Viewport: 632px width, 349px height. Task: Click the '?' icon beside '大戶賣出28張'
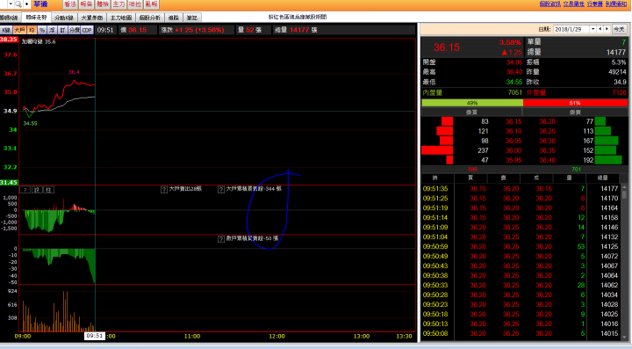point(164,189)
